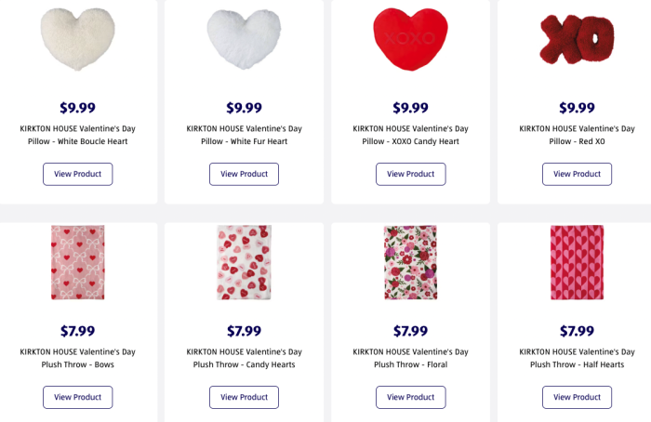This screenshot has width=651, height=422.
Task: View Product for Half Hearts plush throw
Action: [577, 397]
